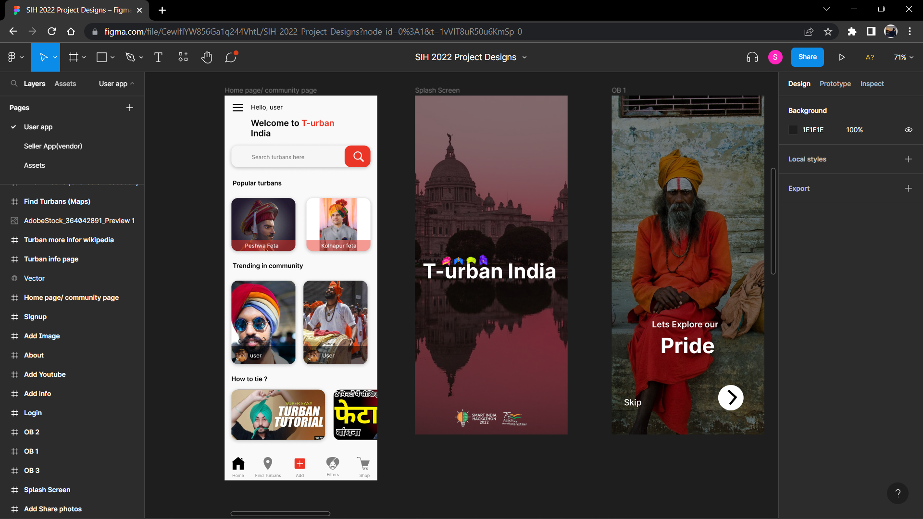Select the Comment tool

coord(231,57)
